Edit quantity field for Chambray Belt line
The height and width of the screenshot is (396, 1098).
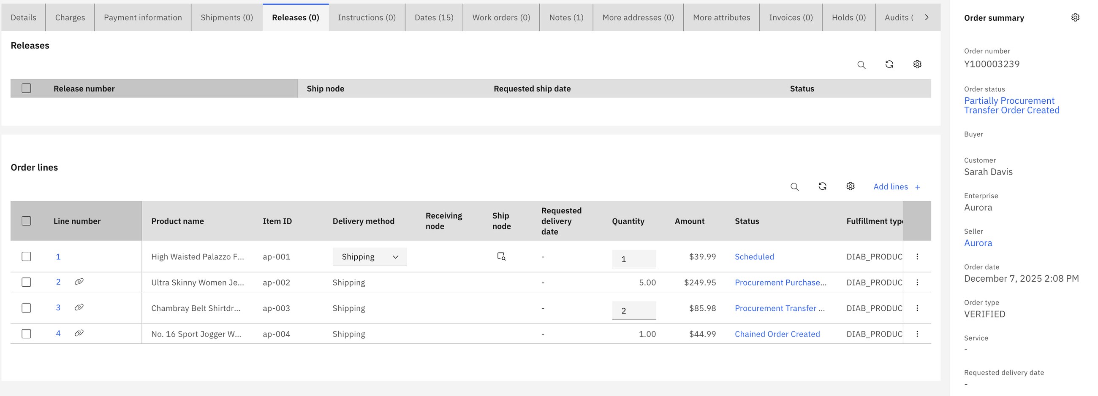[x=634, y=310]
